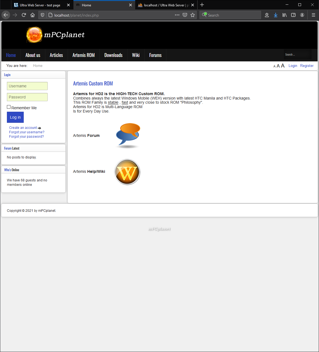Bookmark this page with the star
Viewport: 319px width, 352px height.
coord(193,15)
